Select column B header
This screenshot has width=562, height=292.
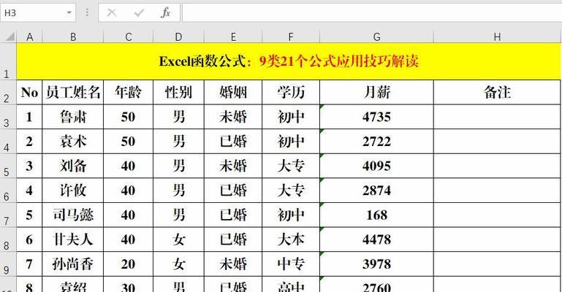(x=73, y=36)
